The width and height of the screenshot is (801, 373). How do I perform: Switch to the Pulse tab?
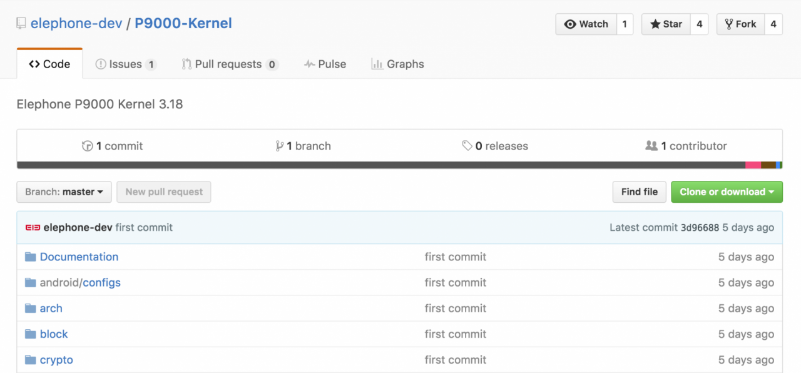325,64
